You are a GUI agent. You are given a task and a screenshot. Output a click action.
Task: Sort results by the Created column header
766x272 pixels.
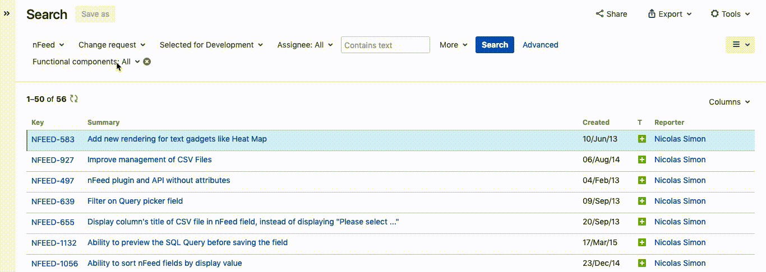(596, 122)
